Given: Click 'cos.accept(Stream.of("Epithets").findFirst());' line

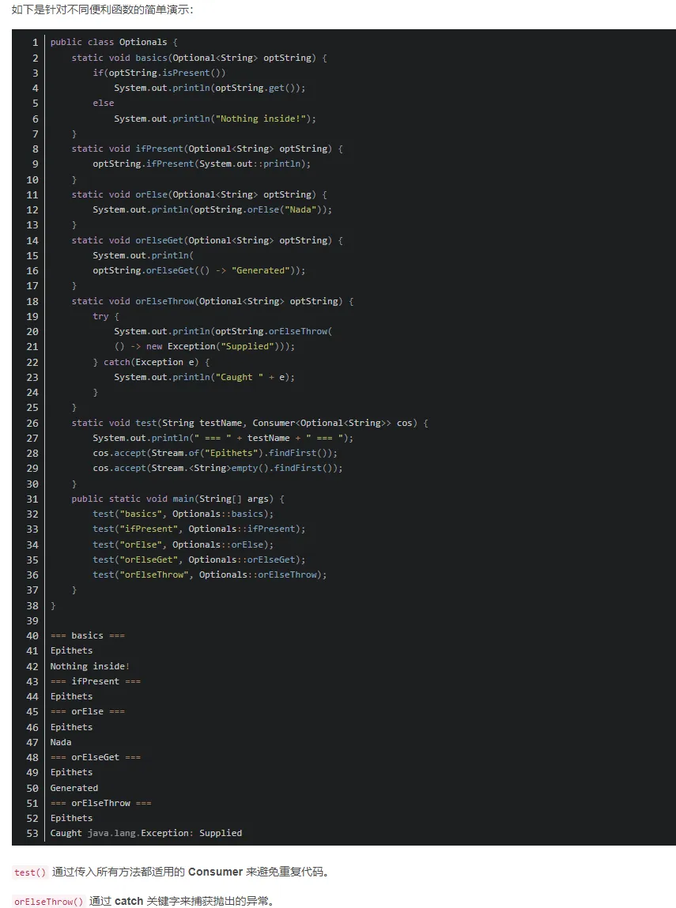Looking at the screenshot, I should click(215, 453).
